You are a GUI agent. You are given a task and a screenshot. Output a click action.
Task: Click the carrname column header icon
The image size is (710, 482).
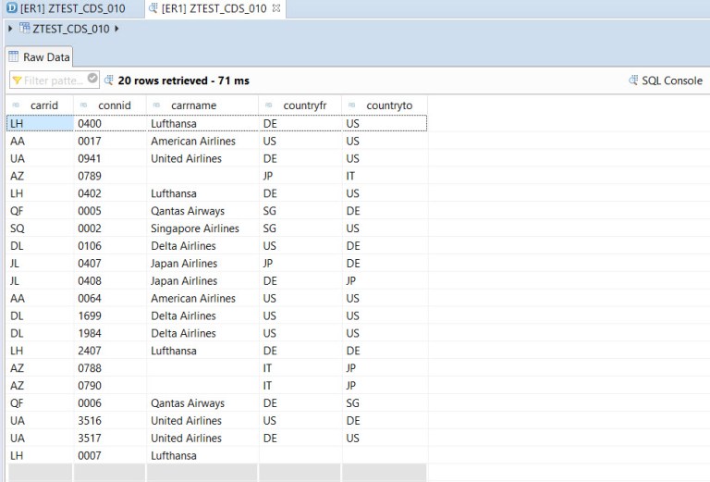156,105
